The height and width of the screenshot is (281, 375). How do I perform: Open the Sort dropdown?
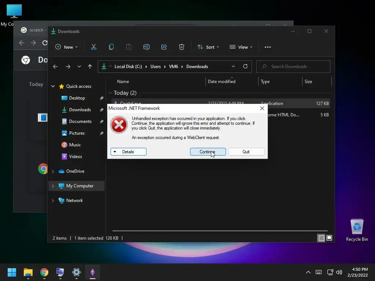[x=208, y=47]
